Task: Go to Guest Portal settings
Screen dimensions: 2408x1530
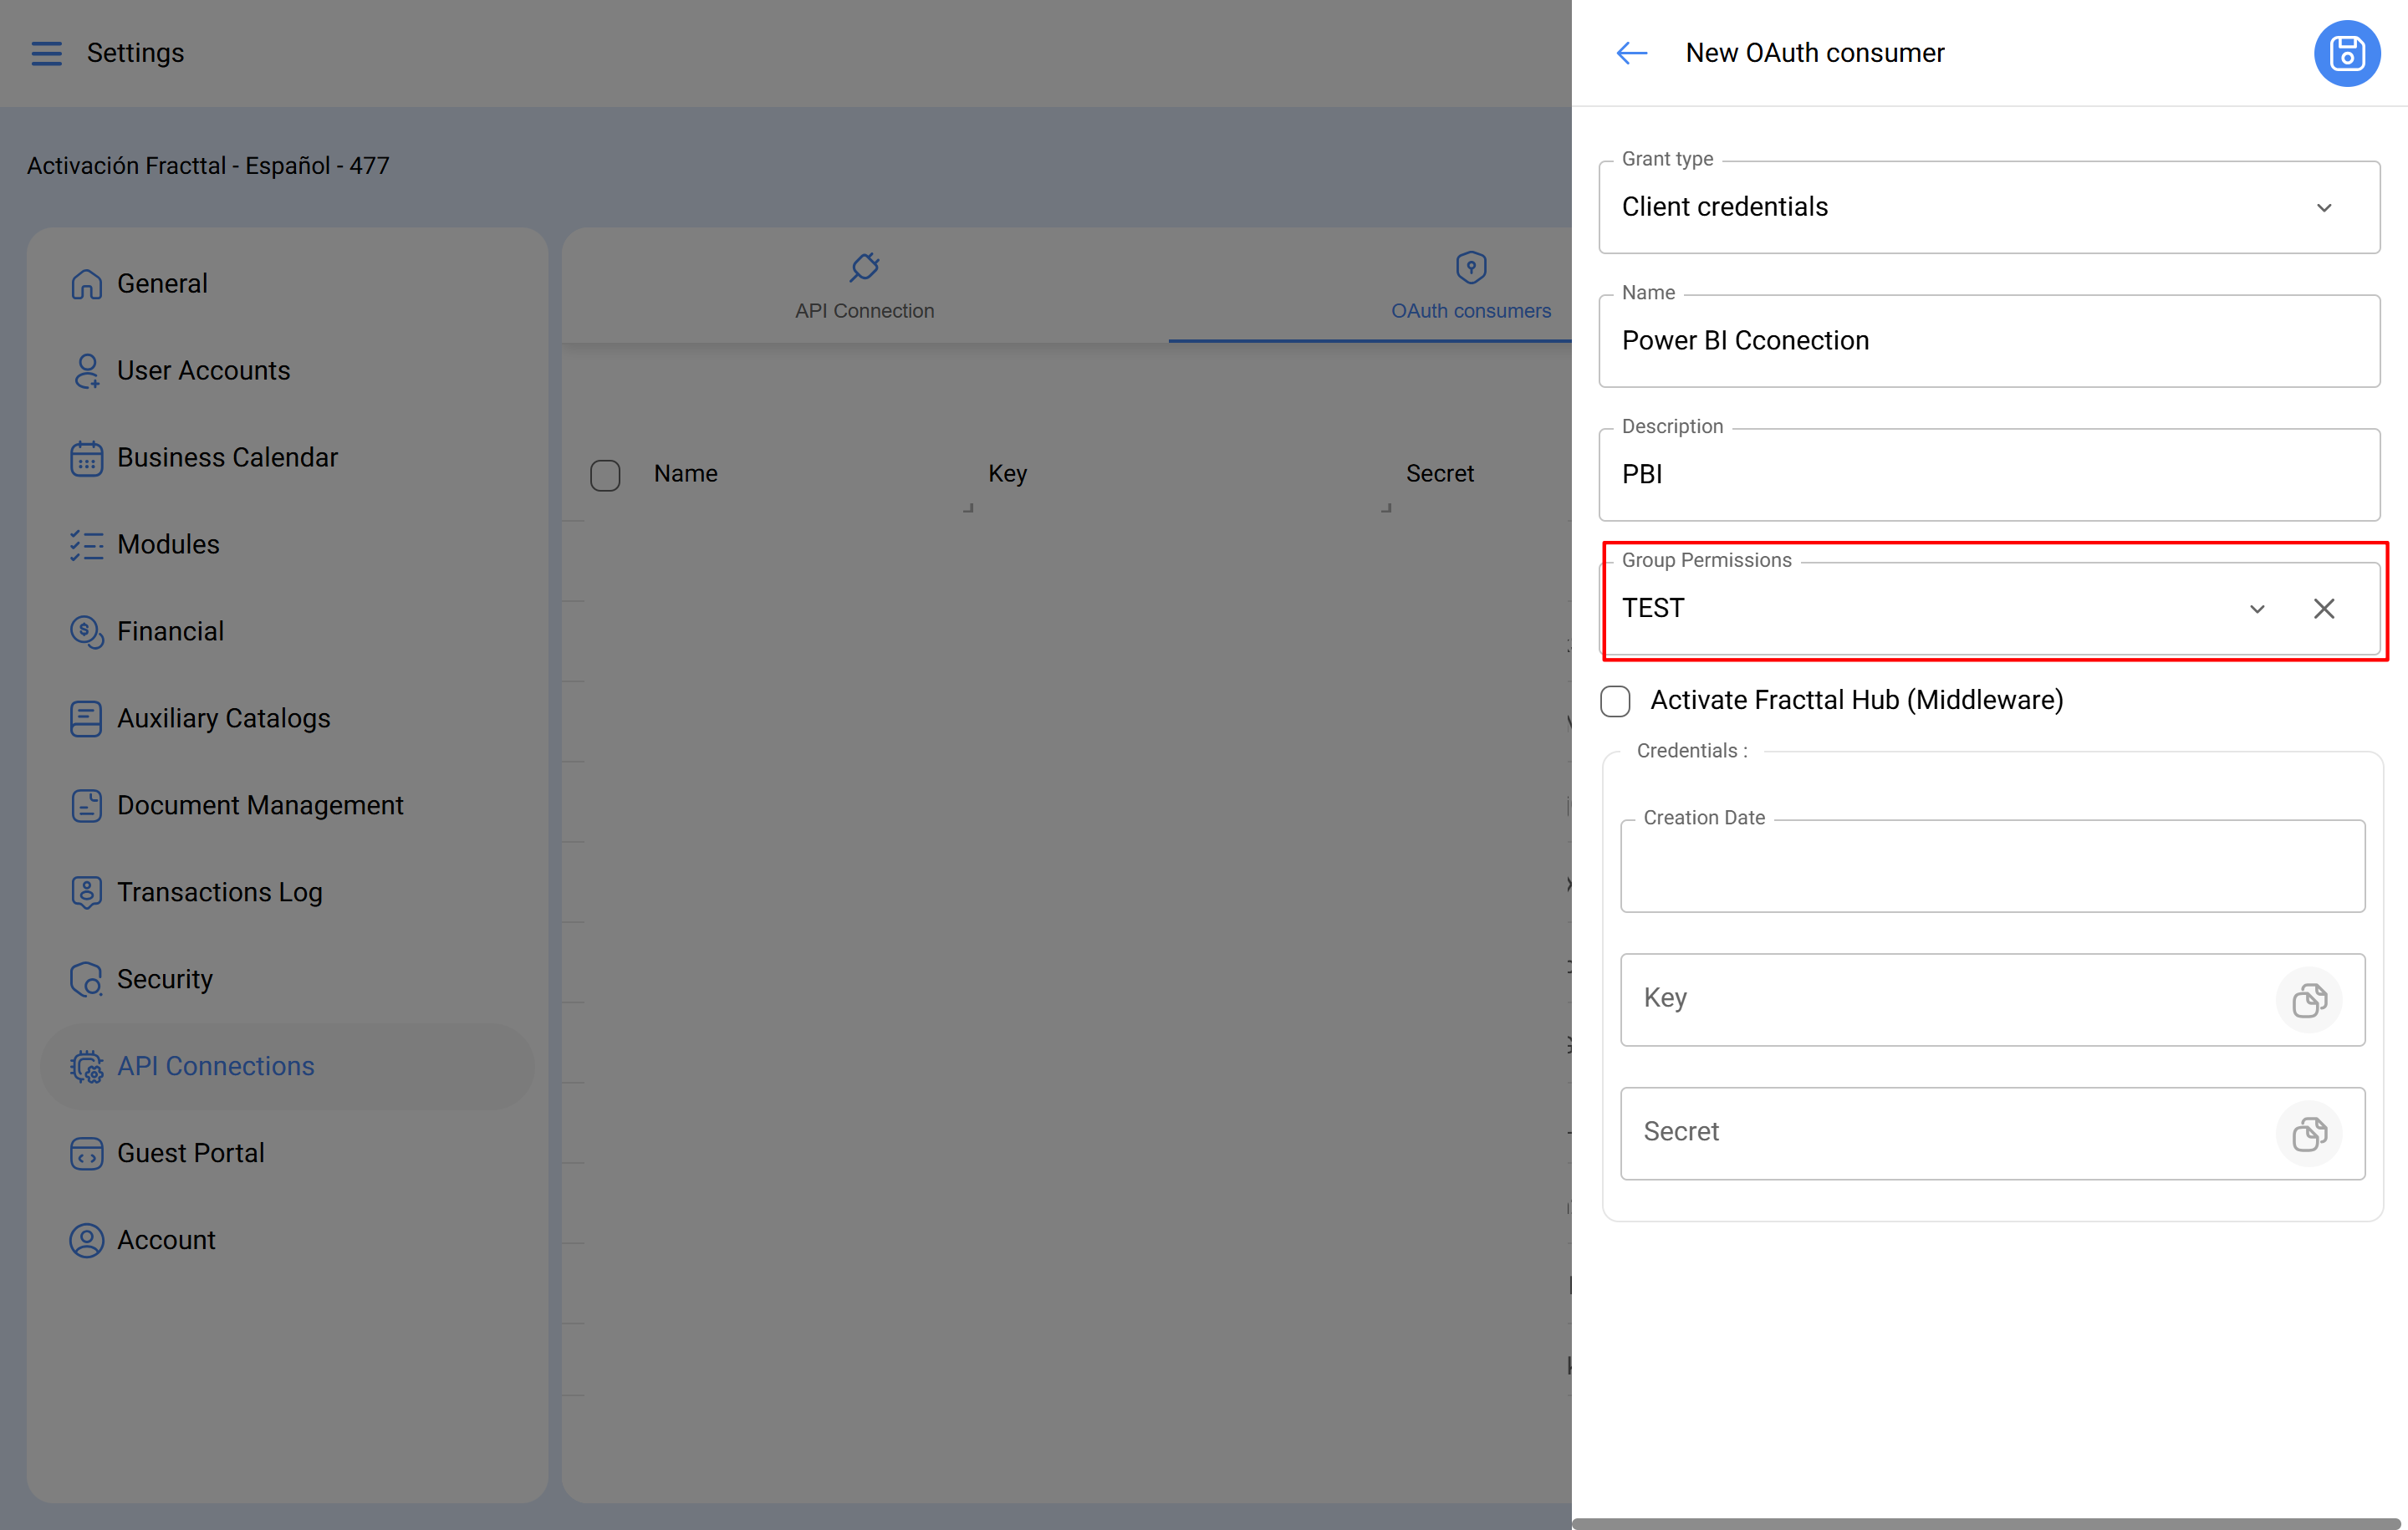Action: click(190, 1153)
